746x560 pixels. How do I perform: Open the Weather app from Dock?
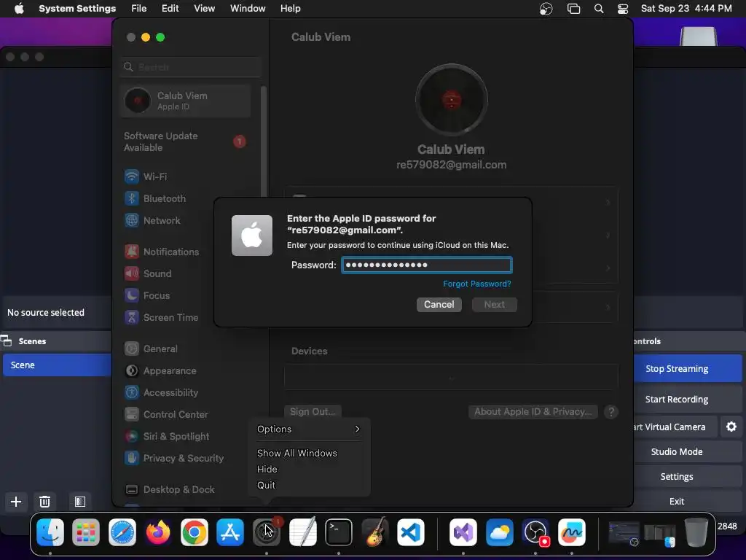(500, 532)
